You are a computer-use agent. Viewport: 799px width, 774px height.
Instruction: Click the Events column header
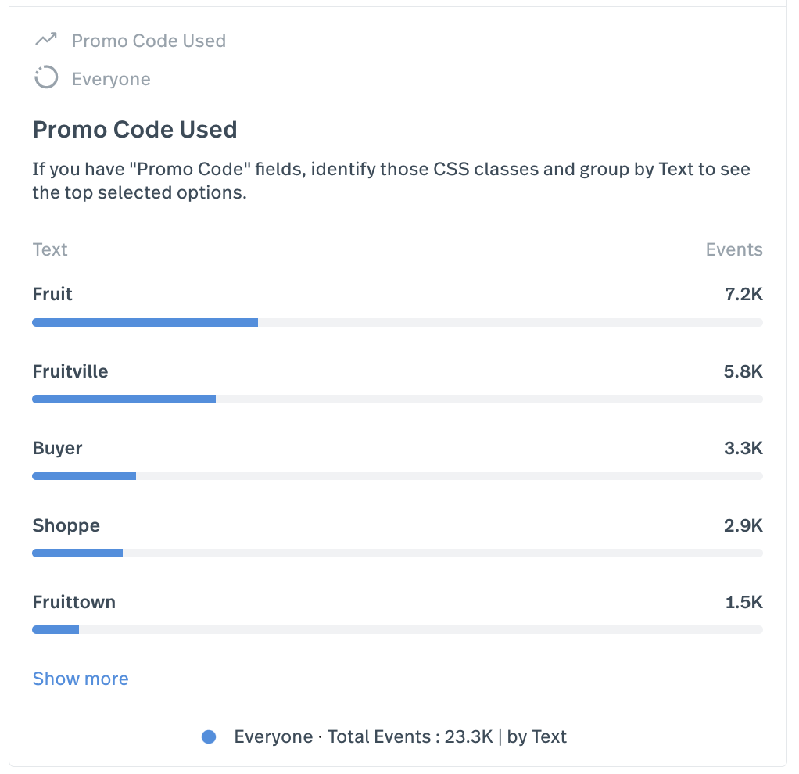tap(733, 249)
